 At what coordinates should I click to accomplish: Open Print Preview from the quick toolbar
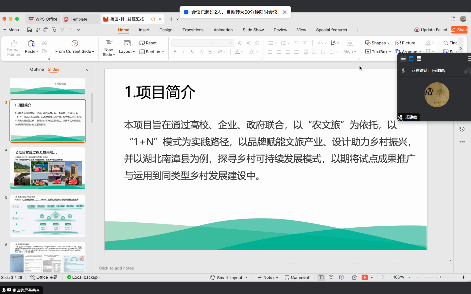point(54,30)
